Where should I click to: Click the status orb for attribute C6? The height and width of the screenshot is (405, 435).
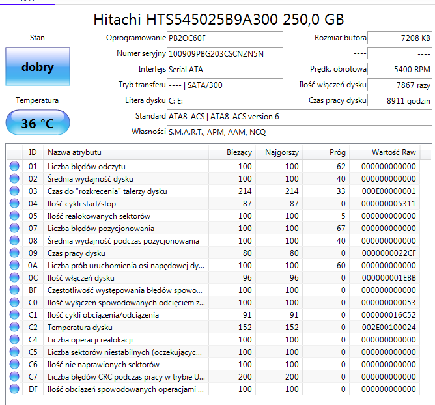14,364
